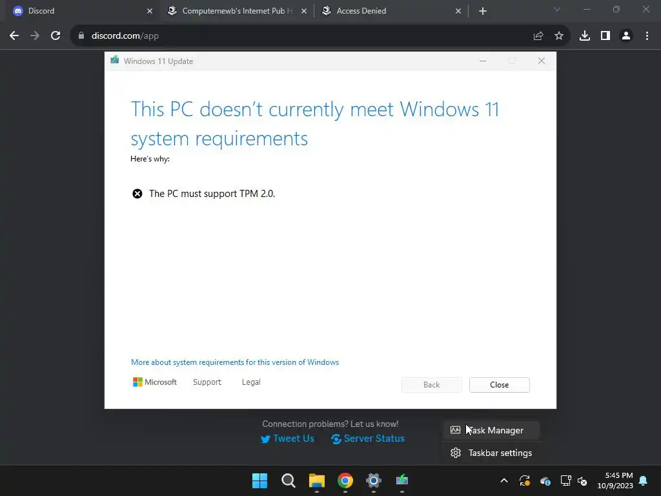Toggle the Chrome side panel icon
661x496 pixels.
click(605, 36)
